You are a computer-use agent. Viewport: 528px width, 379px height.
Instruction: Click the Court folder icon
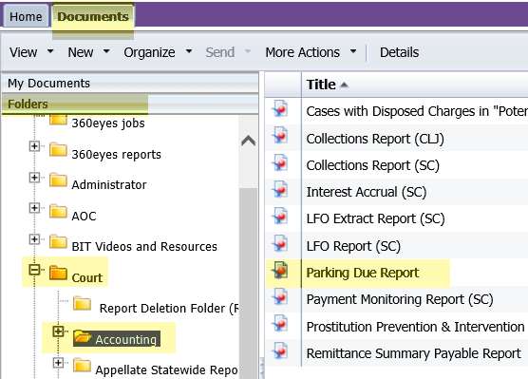tap(58, 273)
